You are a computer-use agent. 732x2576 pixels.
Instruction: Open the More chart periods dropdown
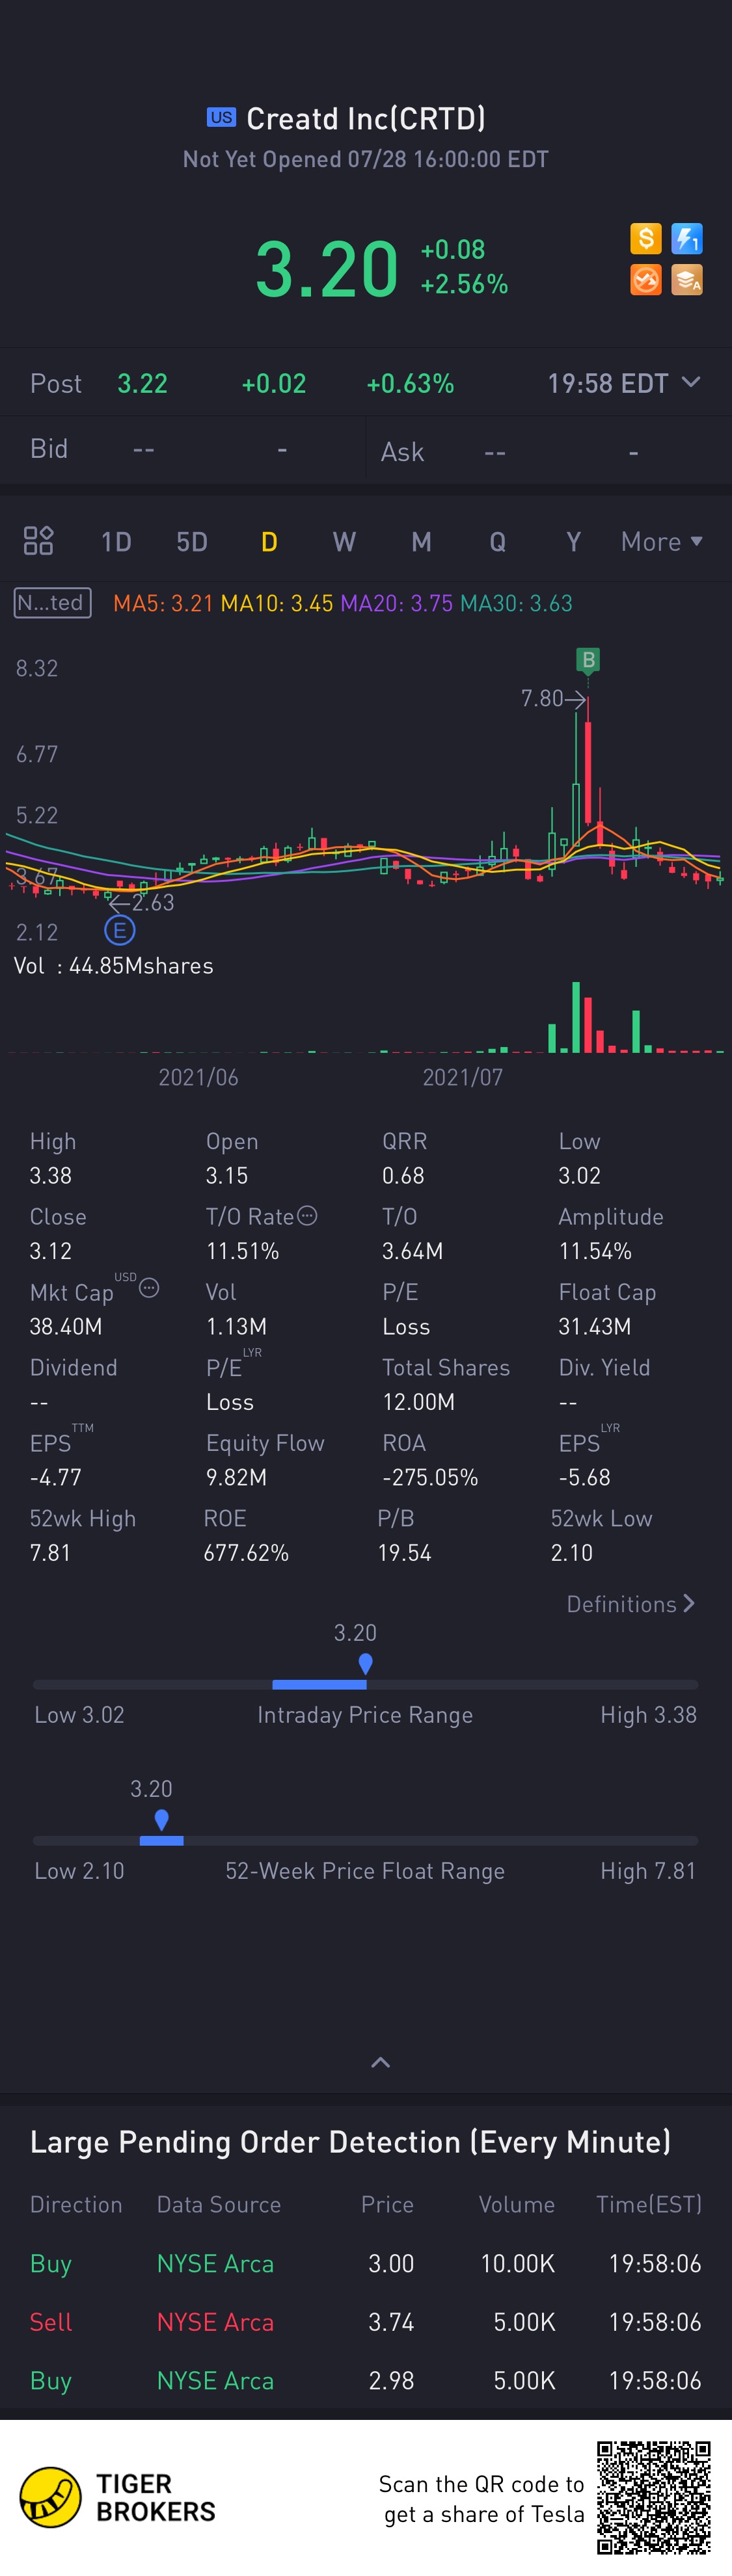point(661,541)
